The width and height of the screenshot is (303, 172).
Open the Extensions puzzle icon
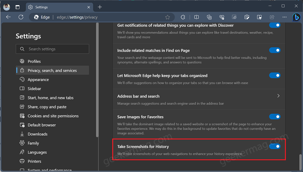(x=183, y=17)
